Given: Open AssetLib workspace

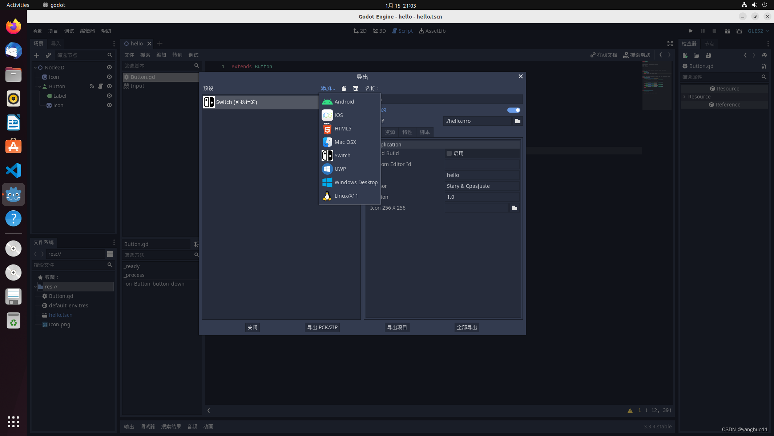Looking at the screenshot, I should tap(432, 31).
